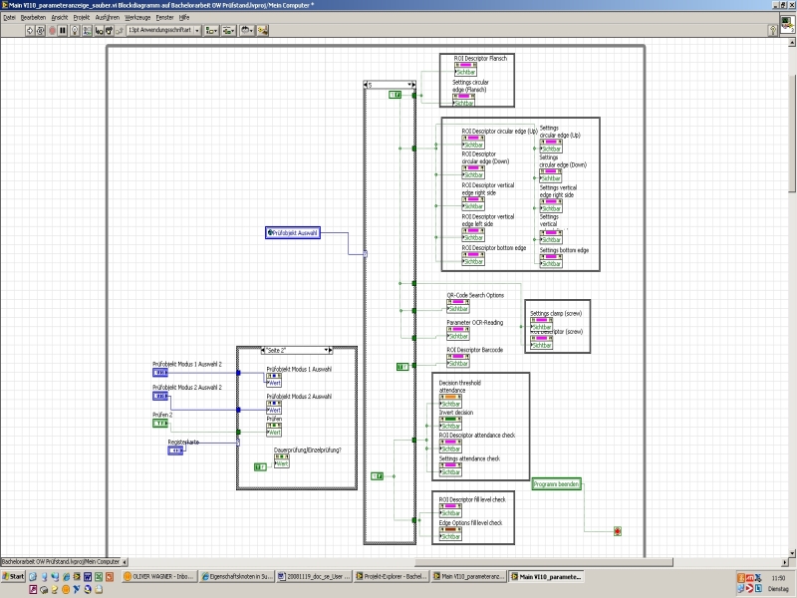This screenshot has width=797, height=598.
Task: Click the Pause execution button
Action: tap(63, 31)
